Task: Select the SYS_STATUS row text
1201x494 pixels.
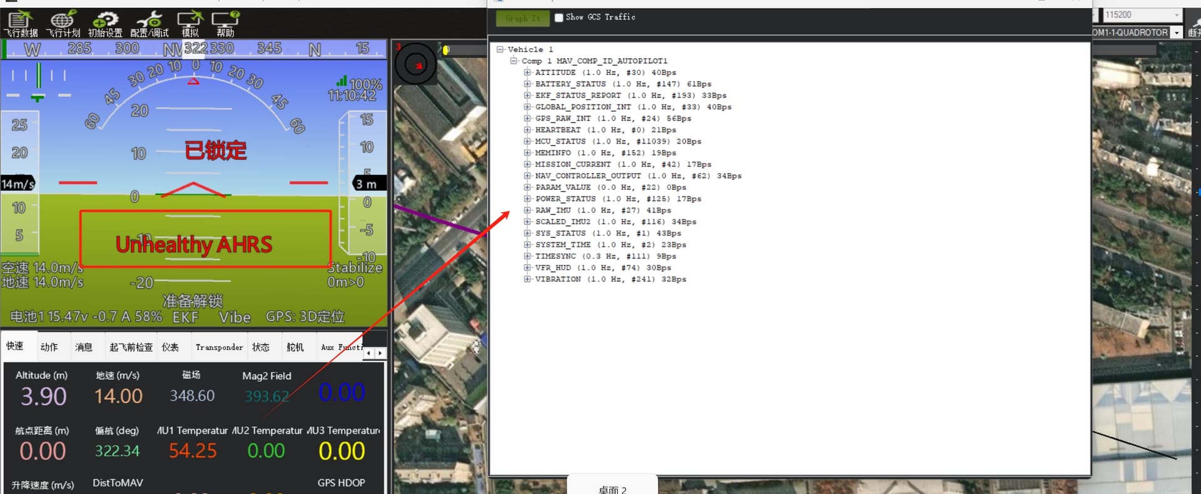Action: pos(608,233)
